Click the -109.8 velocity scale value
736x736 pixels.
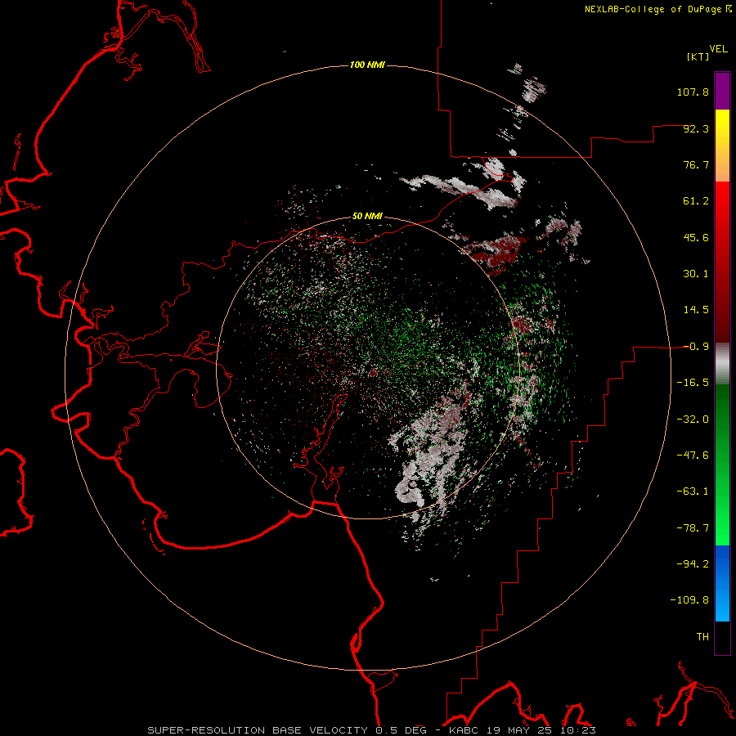pos(689,600)
